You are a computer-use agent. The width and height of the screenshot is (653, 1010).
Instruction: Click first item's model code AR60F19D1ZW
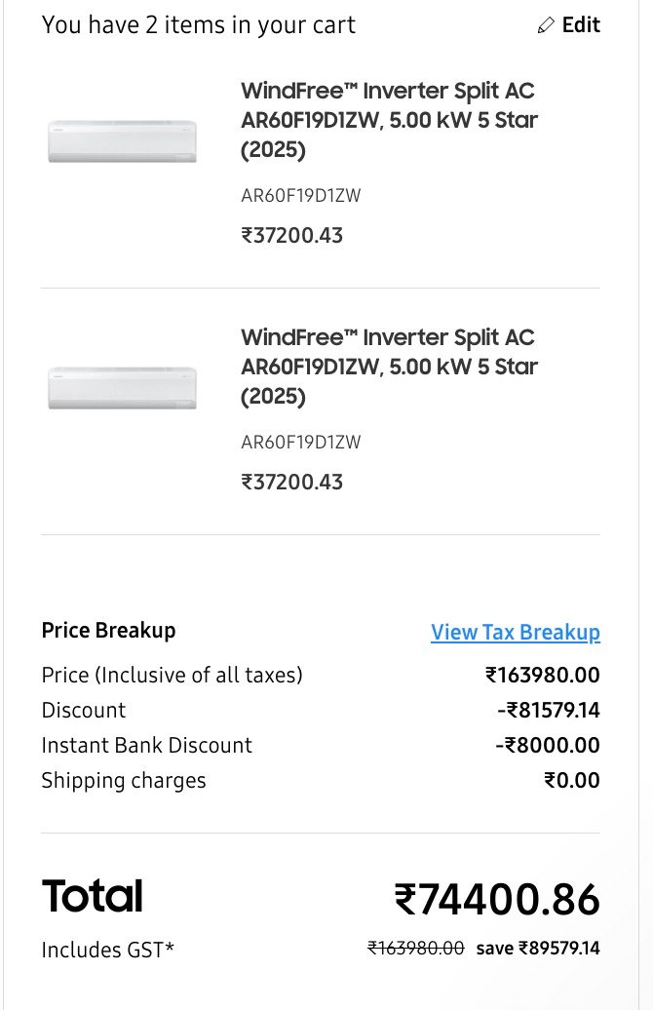[301, 195]
